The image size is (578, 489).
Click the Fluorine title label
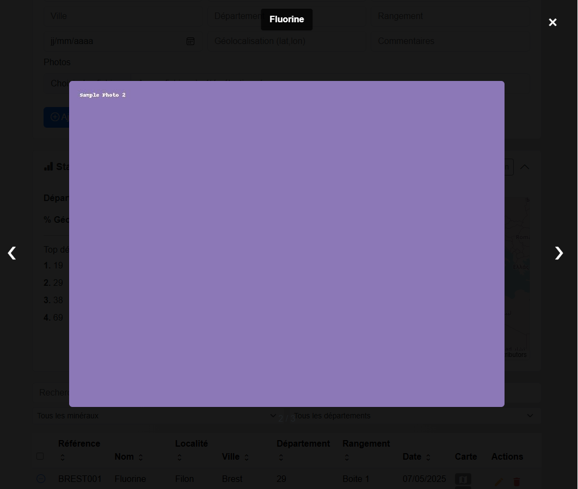[x=287, y=20]
